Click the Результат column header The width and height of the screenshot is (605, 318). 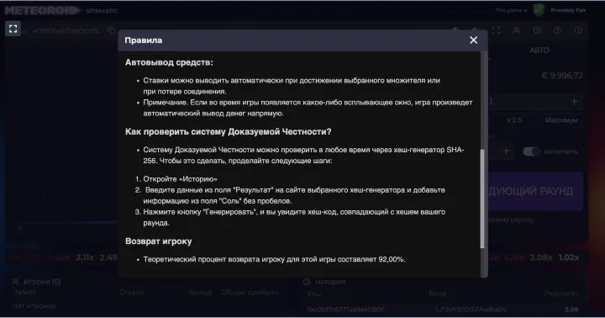coord(560,294)
